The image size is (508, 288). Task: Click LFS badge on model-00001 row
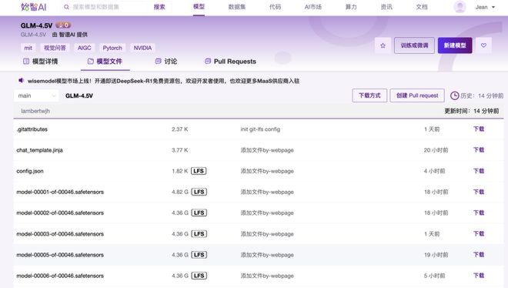[x=199, y=192]
